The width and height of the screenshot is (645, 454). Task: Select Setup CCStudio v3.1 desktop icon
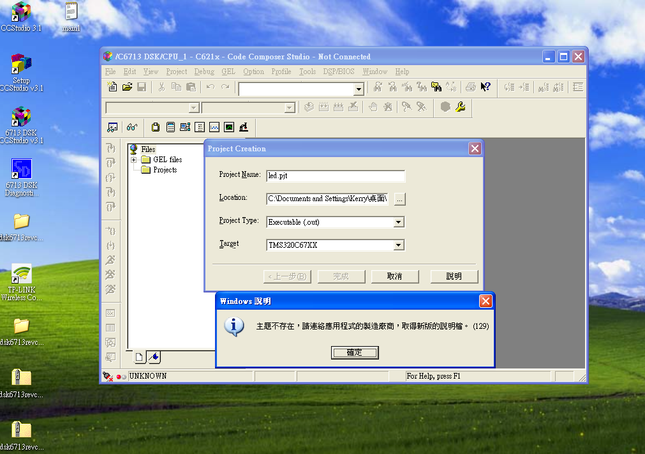pyautogui.click(x=21, y=73)
